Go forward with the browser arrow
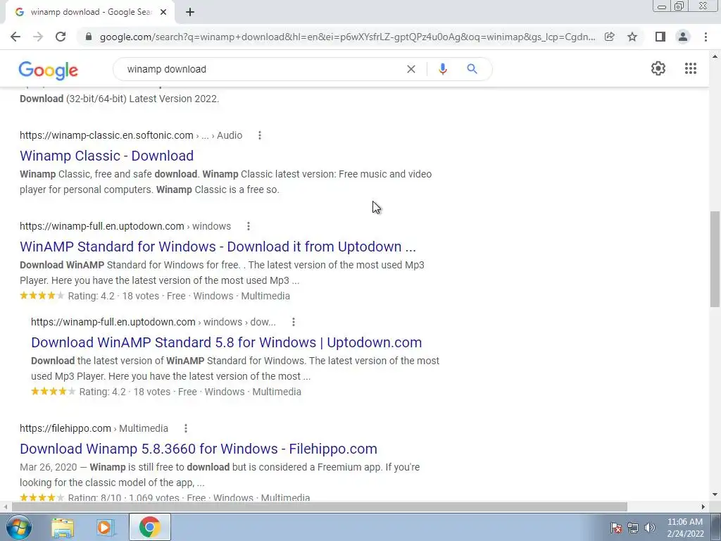Screen dimensions: 721x541 click(38, 37)
